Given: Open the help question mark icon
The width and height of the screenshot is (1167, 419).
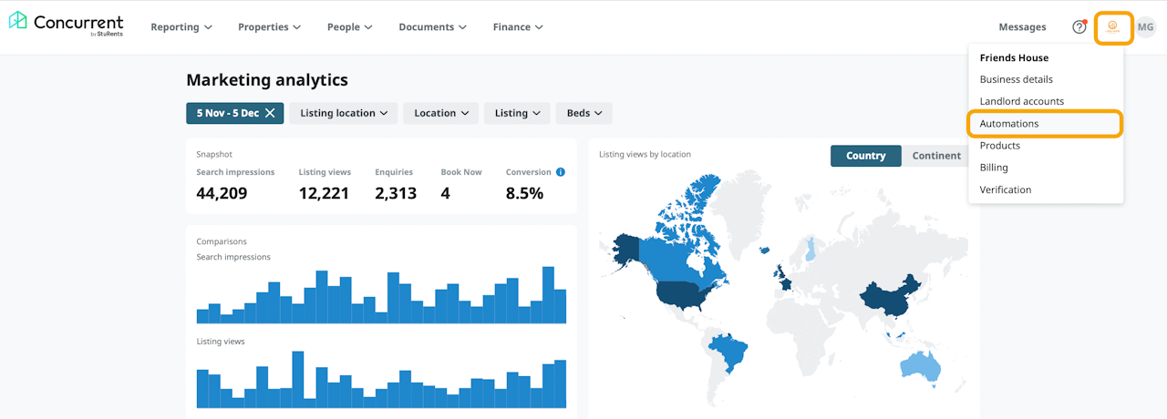Looking at the screenshot, I should pos(1079,27).
